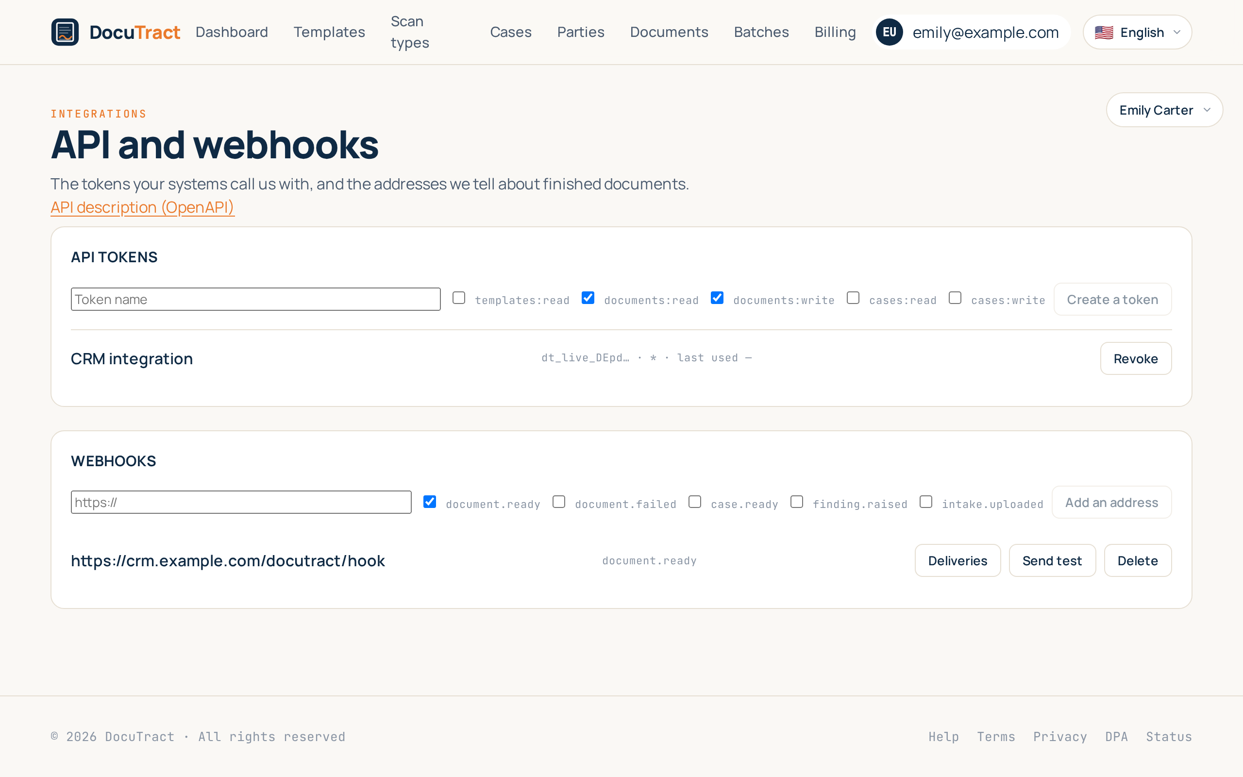Navigate to Cases
The width and height of the screenshot is (1243, 777).
point(511,32)
